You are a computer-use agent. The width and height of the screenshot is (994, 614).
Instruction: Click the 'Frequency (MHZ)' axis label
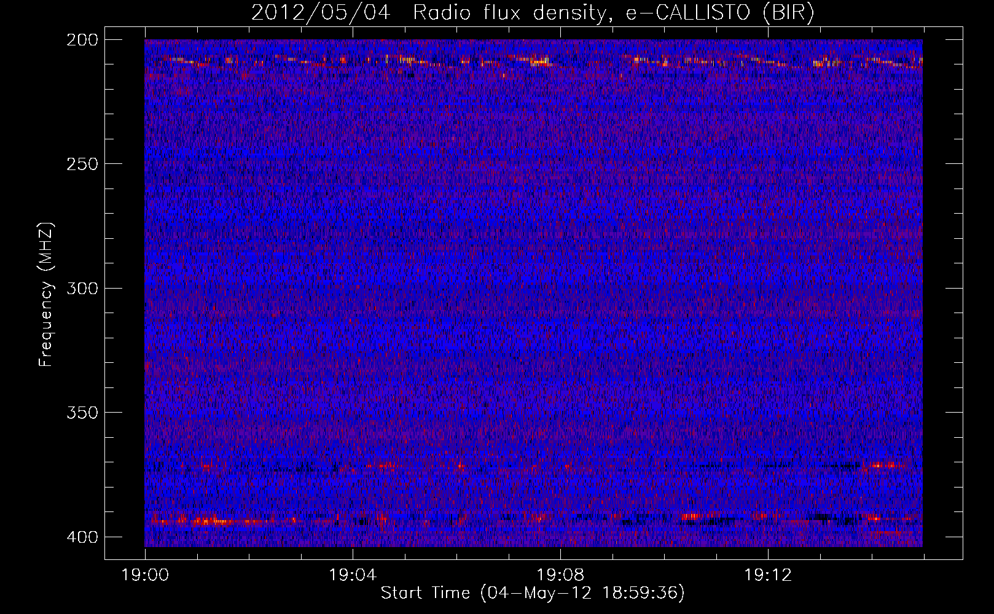[46, 295]
